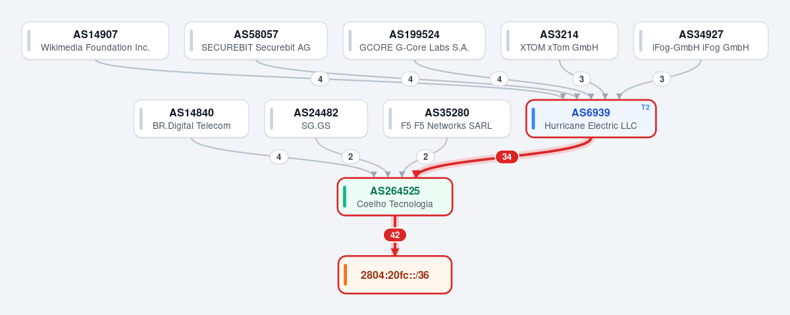Select the AS14907 Wikimedia Foundation node
790x315 pixels.
click(95, 41)
